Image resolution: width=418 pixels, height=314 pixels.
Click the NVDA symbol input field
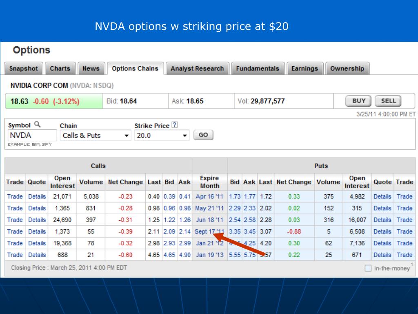[32, 135]
